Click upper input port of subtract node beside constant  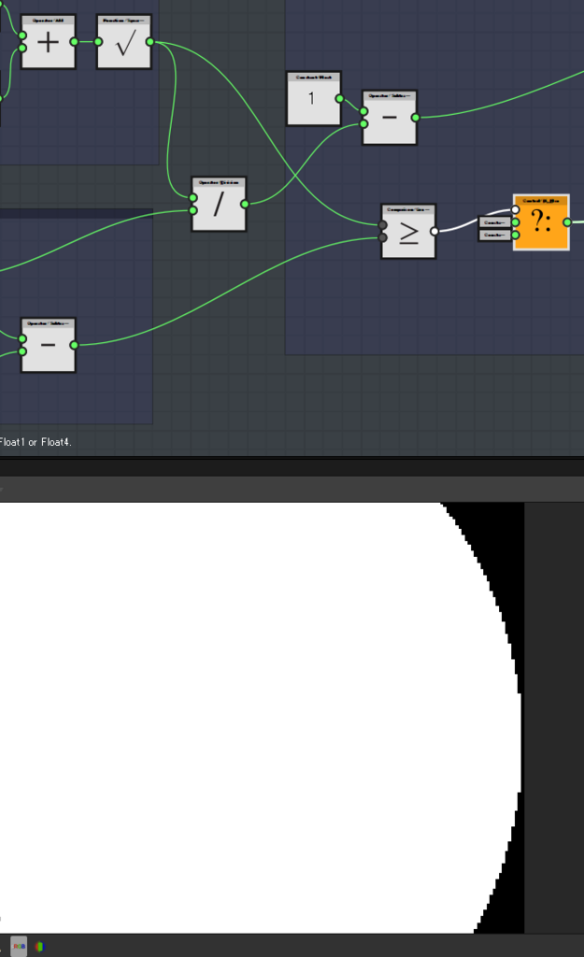tap(363, 112)
